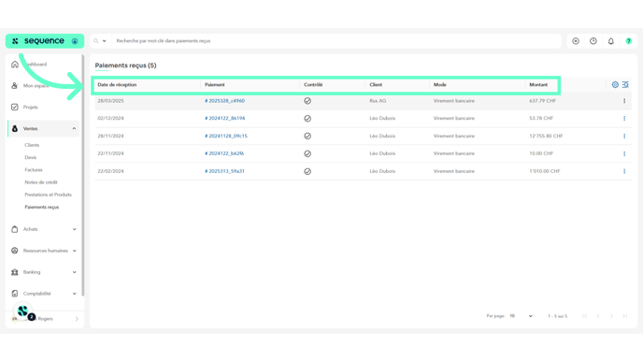
Task: Click the quick-add plus circle icon
Action: point(576,41)
